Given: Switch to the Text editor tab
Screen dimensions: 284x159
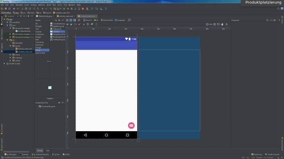Looking at the screenshot, I should pos(47,151).
